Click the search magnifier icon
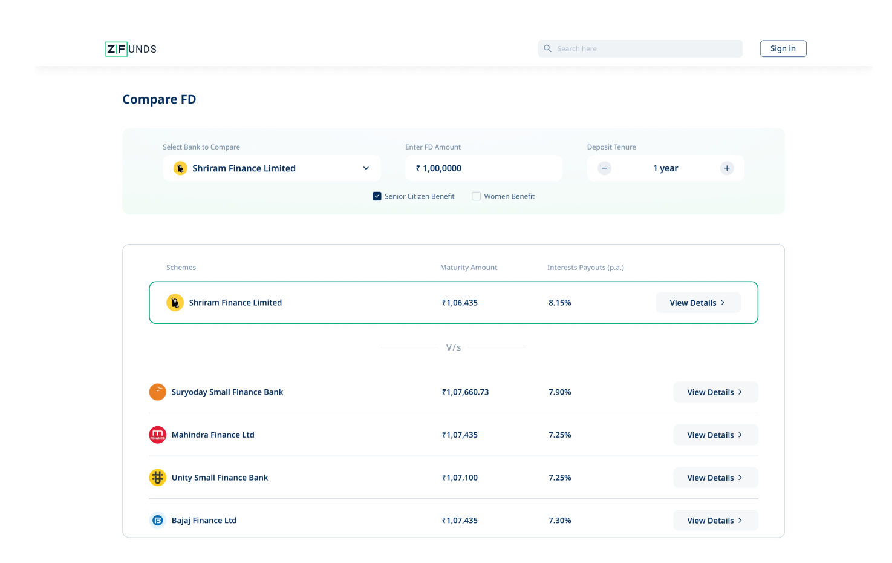 (547, 48)
